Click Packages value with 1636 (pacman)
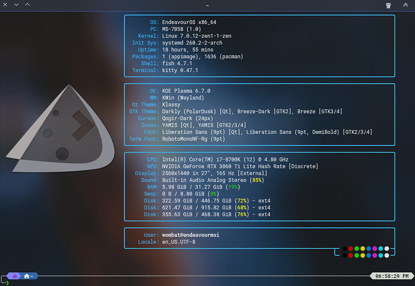 pos(203,56)
